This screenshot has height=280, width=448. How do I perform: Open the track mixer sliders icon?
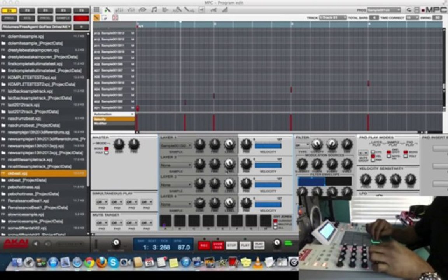[119, 10]
